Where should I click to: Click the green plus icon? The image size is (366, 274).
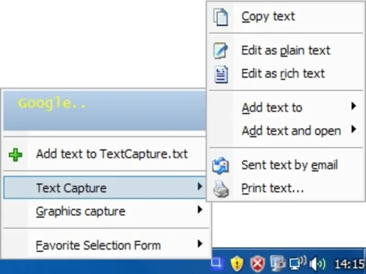16,155
